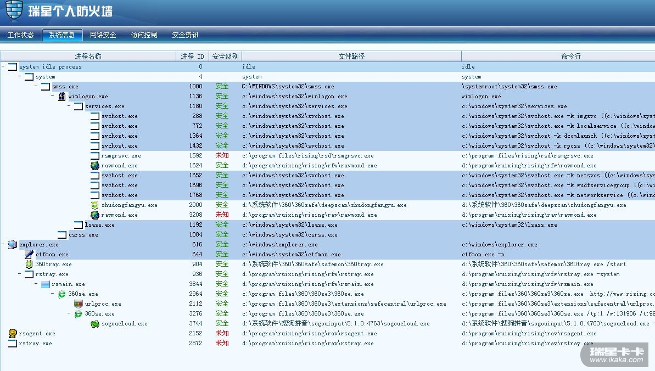Switch to the 网络安全 tab
This screenshot has width=655, height=371.
click(103, 35)
